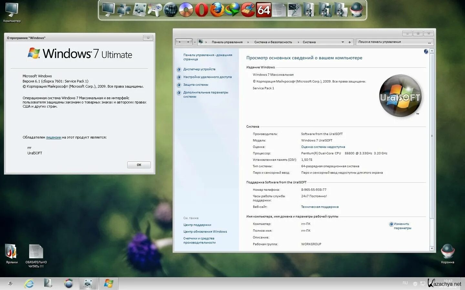Refresh the address bar location

pos(349,42)
